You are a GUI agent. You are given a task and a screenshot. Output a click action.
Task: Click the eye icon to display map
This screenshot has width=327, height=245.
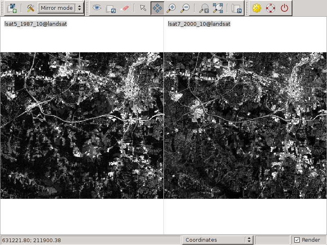coord(97,8)
